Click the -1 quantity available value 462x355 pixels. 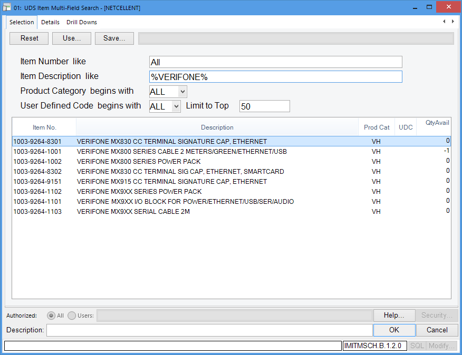pyautogui.click(x=447, y=151)
